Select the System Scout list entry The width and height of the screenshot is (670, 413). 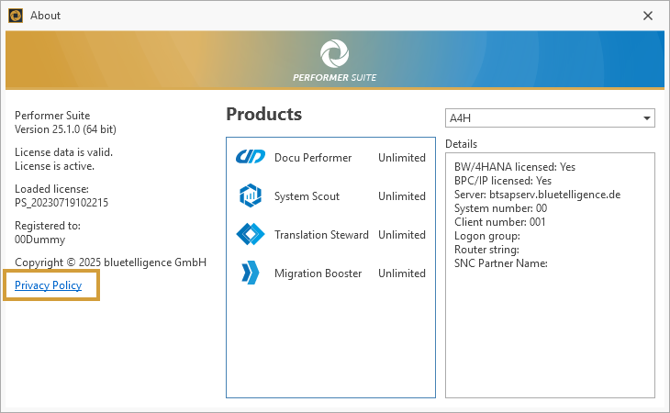tap(307, 196)
